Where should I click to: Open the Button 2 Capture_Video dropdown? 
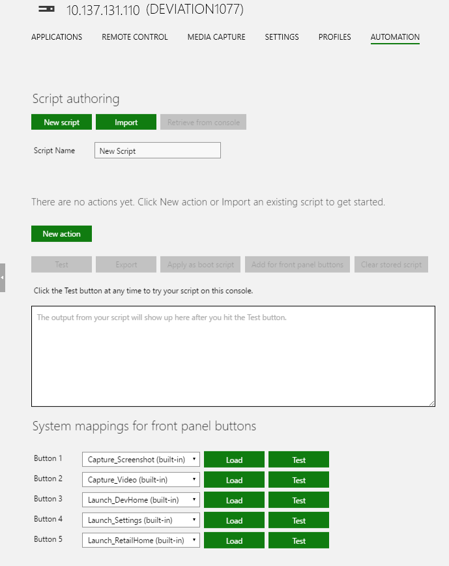[x=141, y=480]
